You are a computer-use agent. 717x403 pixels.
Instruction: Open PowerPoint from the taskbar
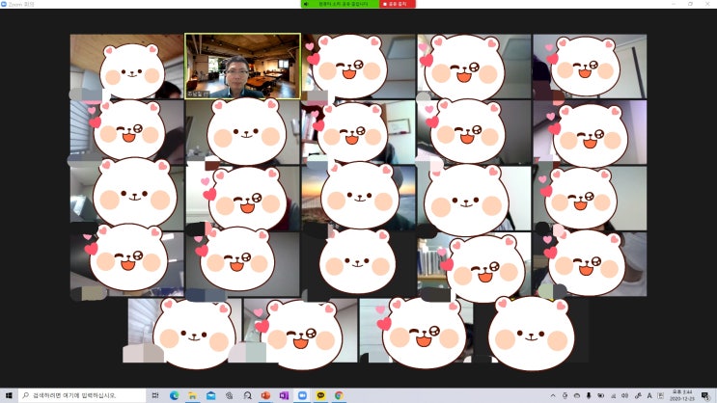click(x=265, y=395)
